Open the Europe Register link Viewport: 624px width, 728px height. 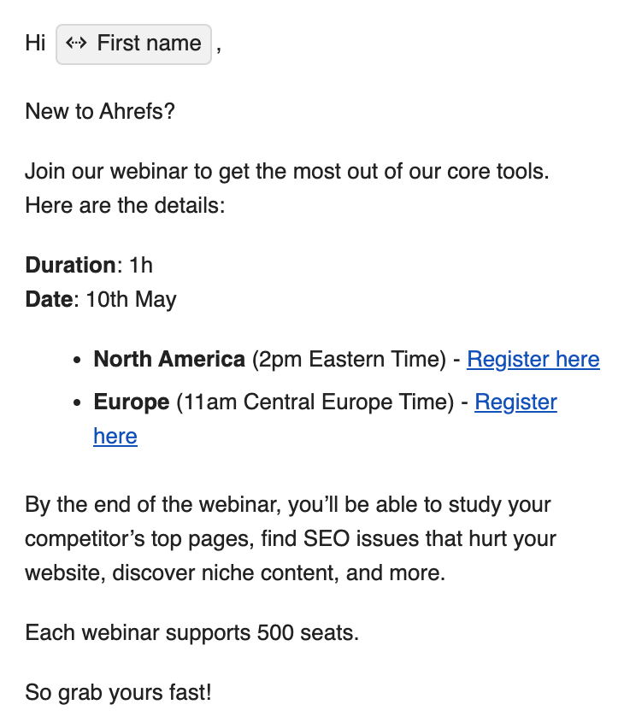coord(515,402)
